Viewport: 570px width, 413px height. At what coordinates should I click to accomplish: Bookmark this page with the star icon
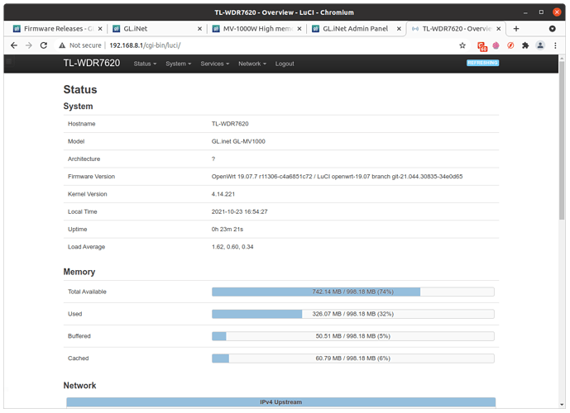462,45
